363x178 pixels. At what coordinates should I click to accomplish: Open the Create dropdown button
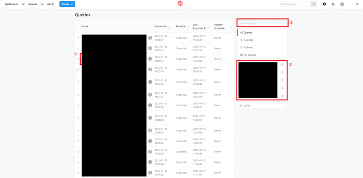click(67, 4)
